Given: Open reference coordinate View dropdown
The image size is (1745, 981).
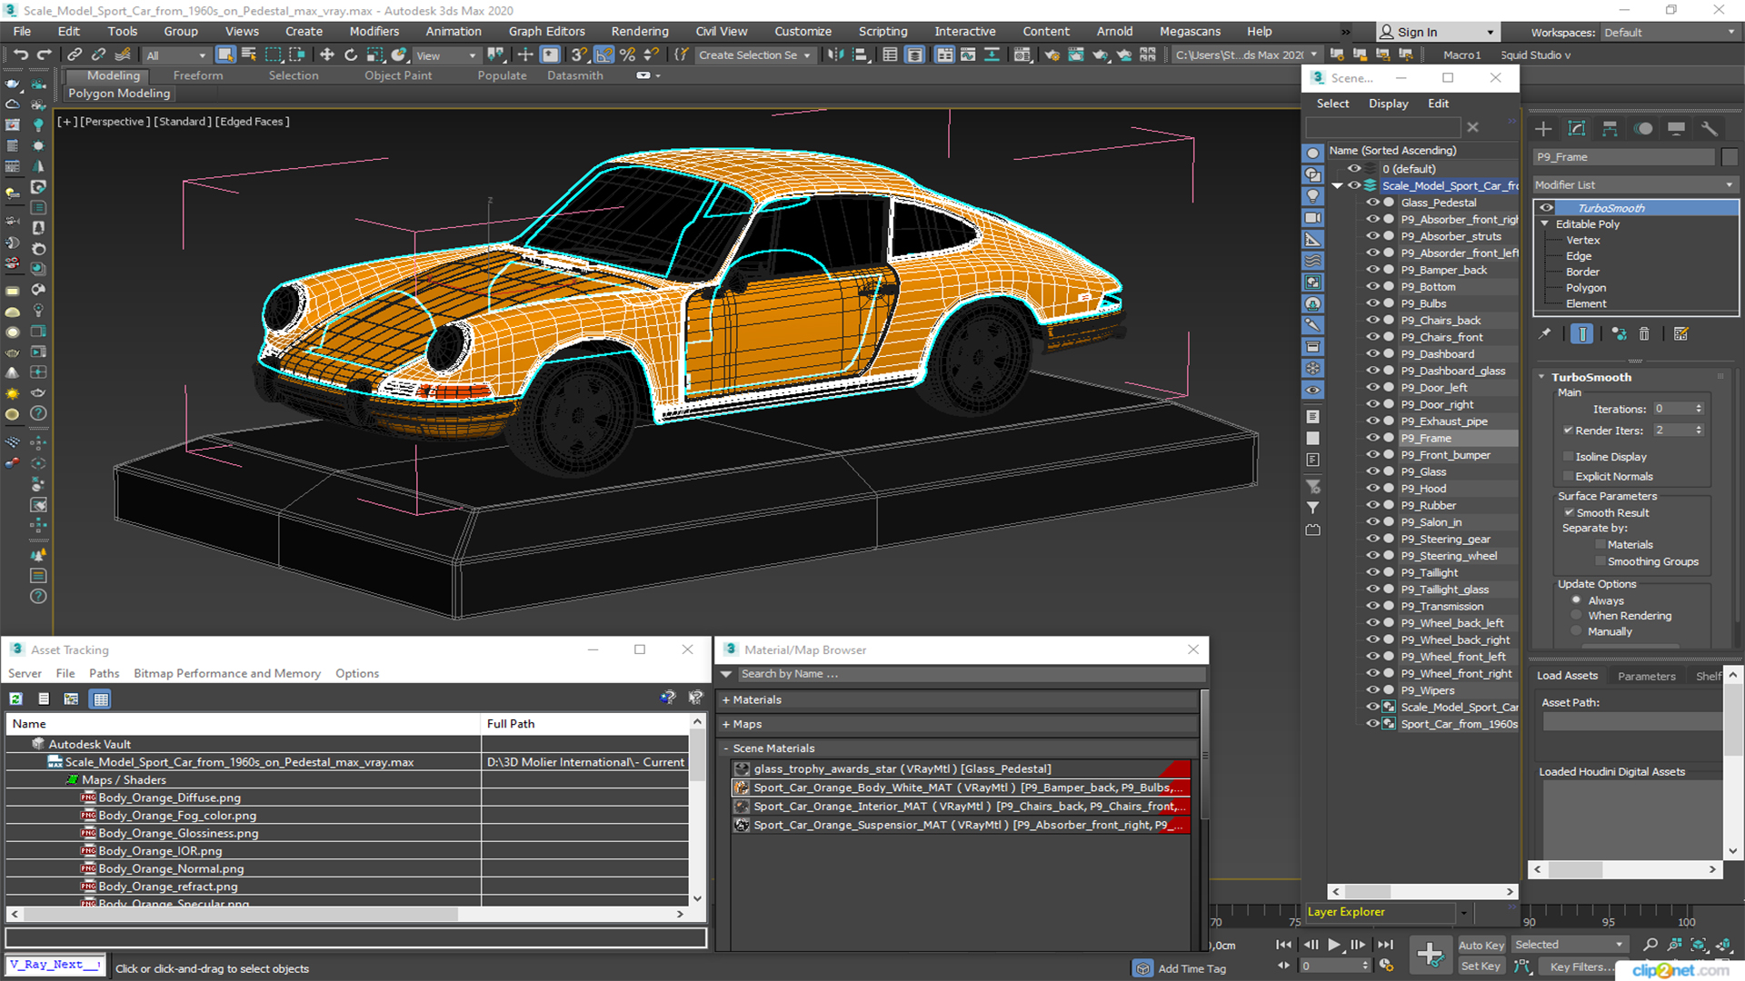Looking at the screenshot, I should tap(446, 55).
